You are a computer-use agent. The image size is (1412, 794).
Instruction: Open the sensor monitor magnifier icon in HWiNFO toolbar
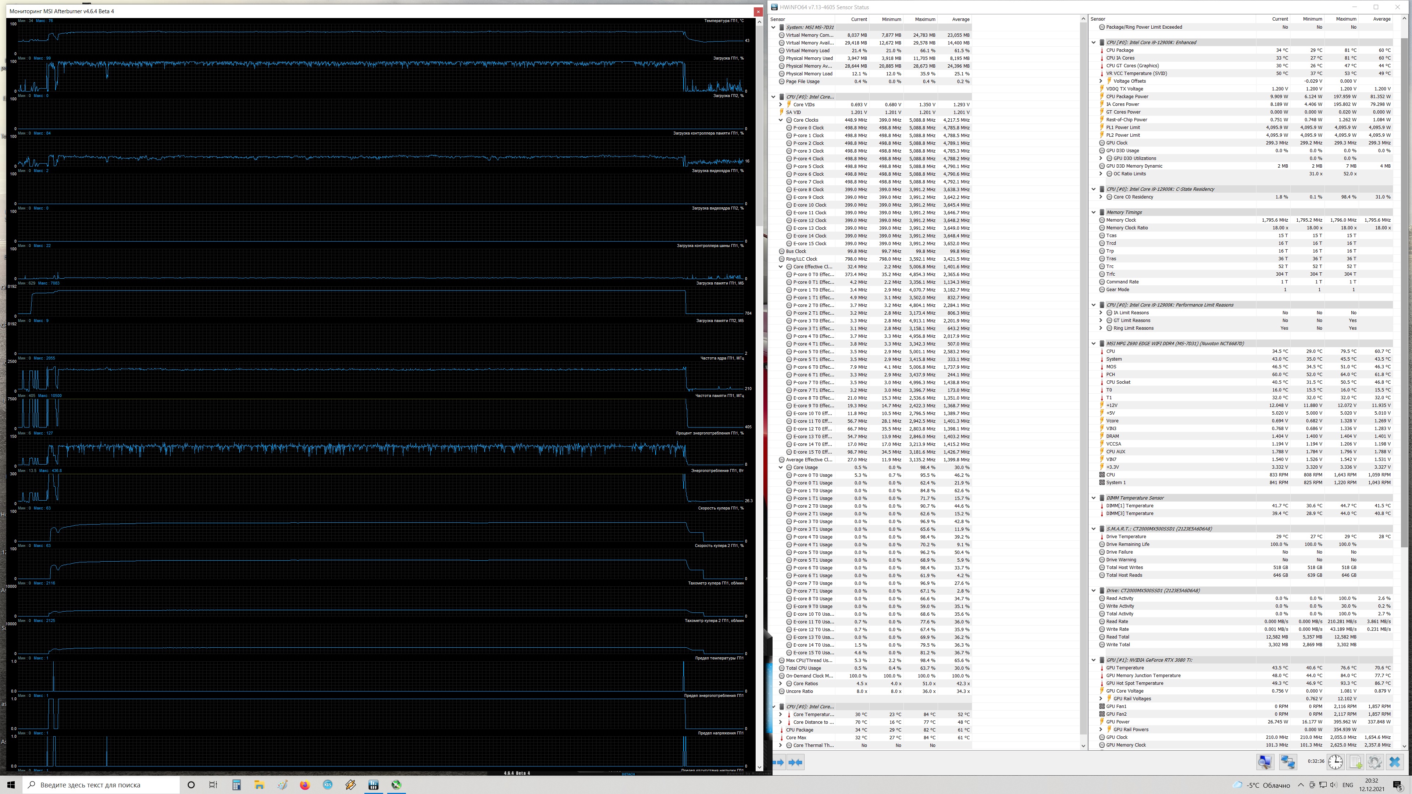click(1265, 762)
